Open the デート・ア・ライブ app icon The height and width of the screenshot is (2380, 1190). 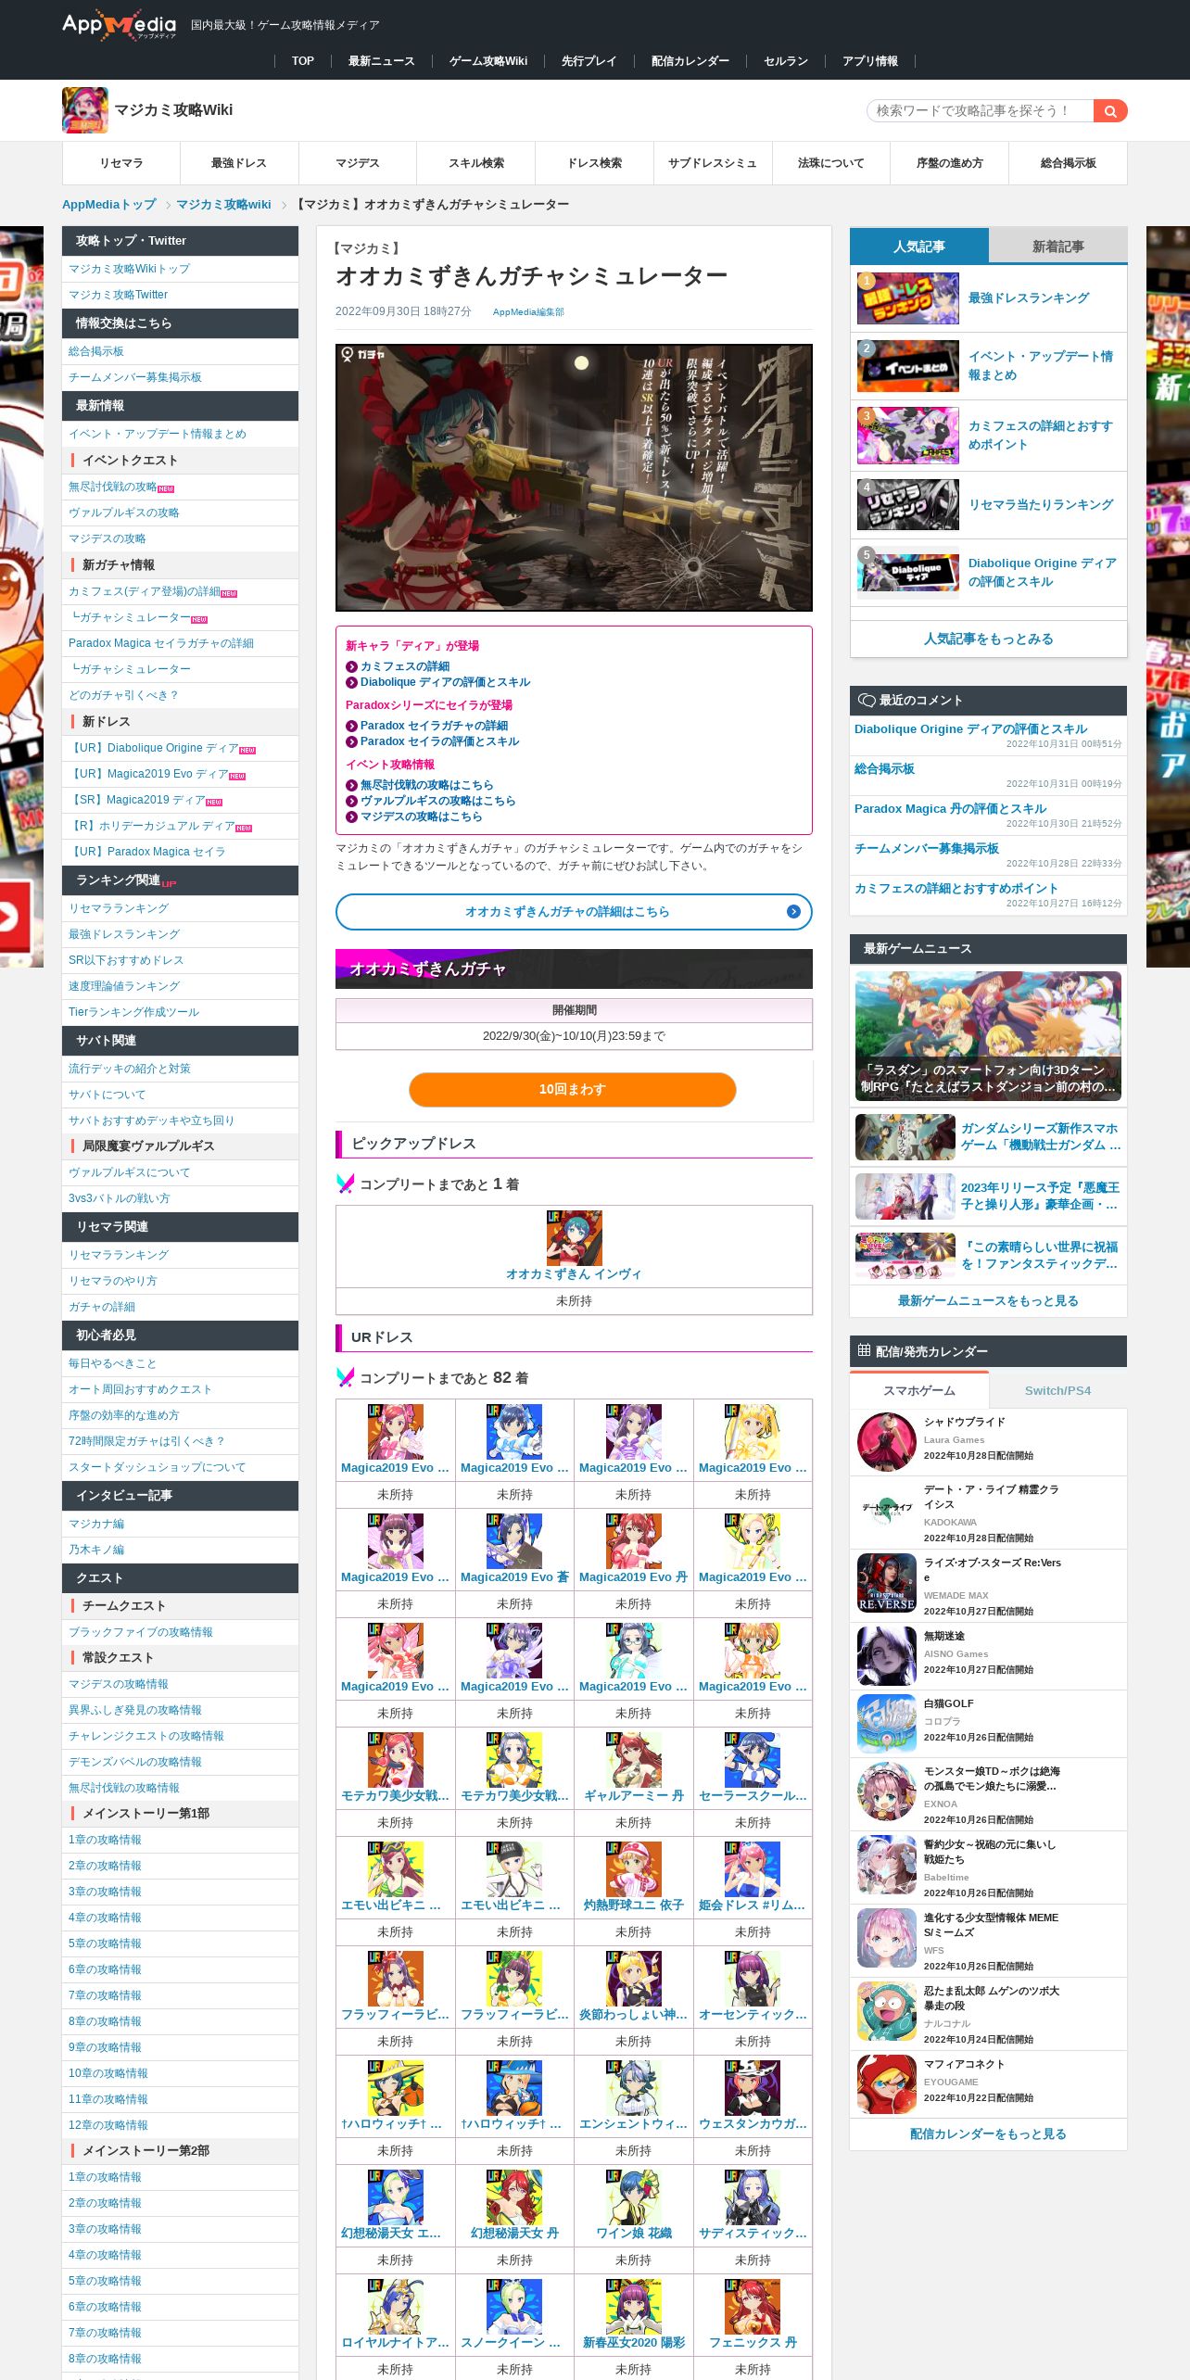(886, 1509)
